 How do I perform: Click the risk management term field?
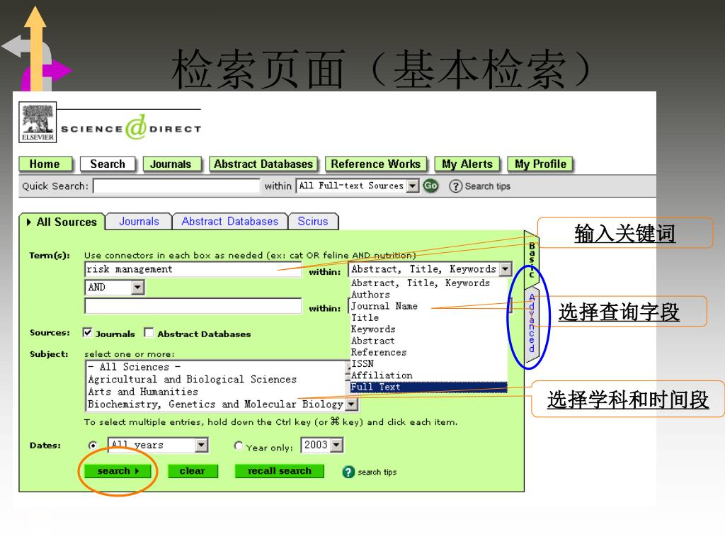(193, 269)
